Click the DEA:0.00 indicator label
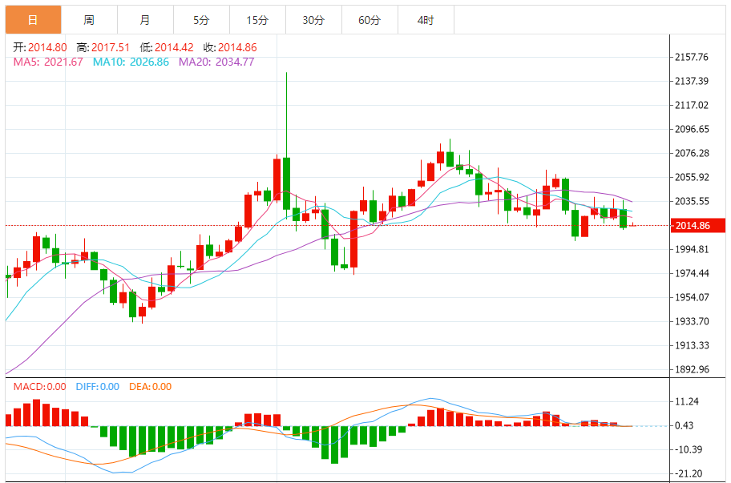Screen dimensions: 731x483 (150, 387)
